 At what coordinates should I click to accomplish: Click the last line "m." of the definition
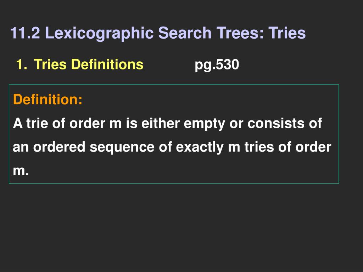click(x=21, y=171)
